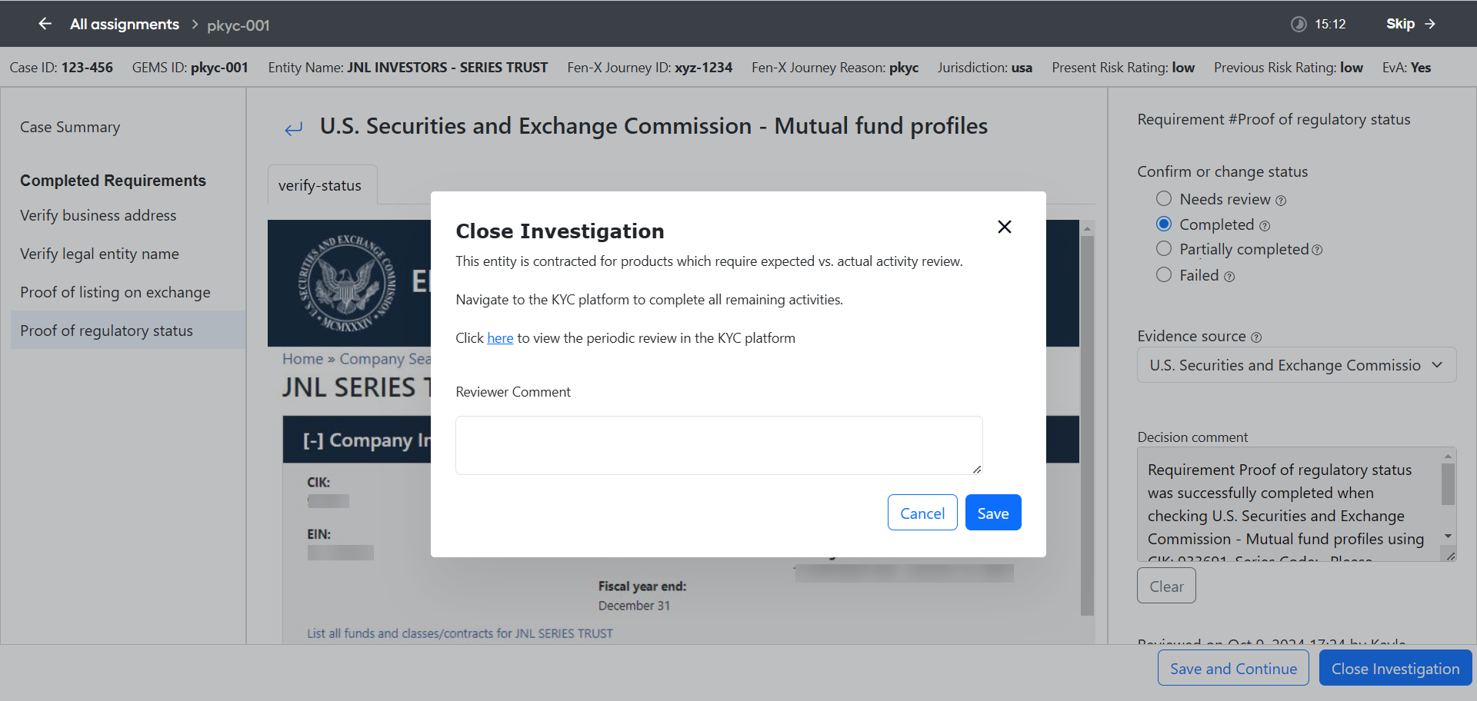Click the Close Investigation button at bottom
Screen dimensions: 1477x701
point(1395,669)
